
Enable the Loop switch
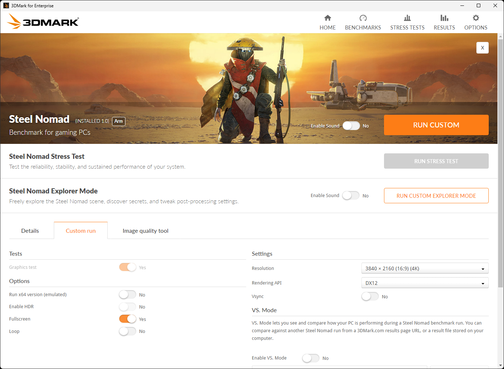coord(128,331)
